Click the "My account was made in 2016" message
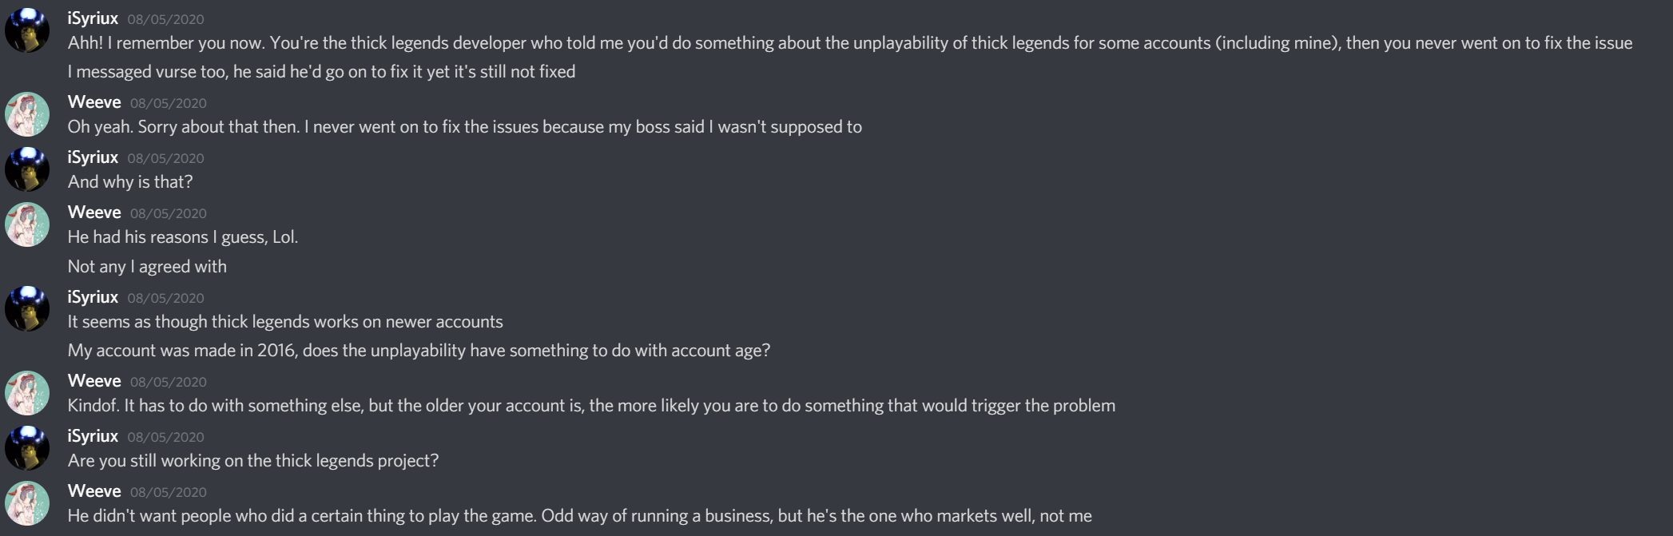The width and height of the screenshot is (1673, 536). coord(419,351)
